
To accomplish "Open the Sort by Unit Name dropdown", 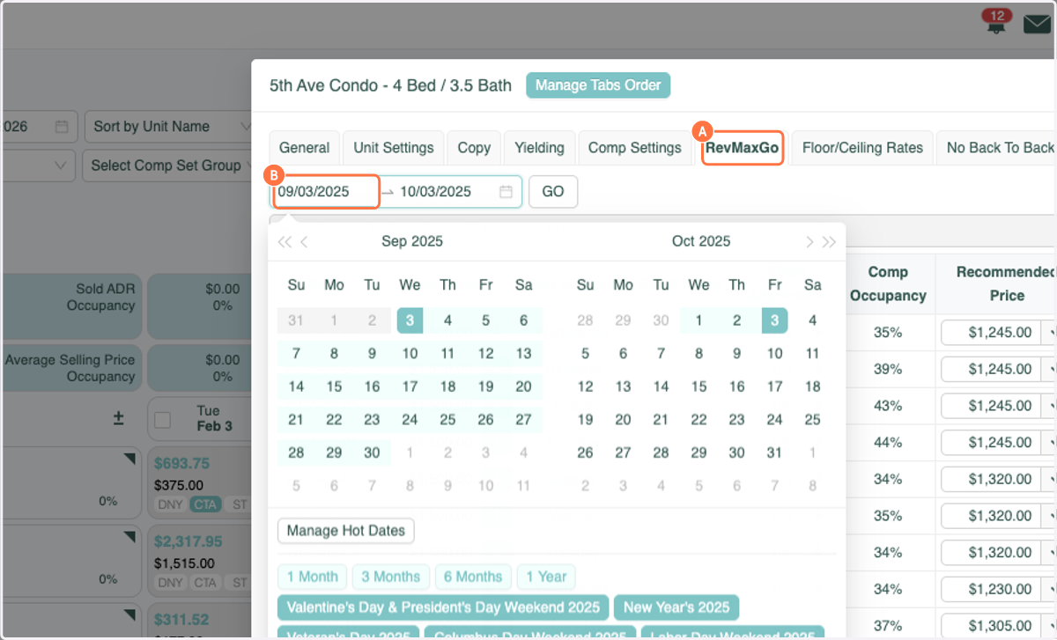I will tap(168, 127).
